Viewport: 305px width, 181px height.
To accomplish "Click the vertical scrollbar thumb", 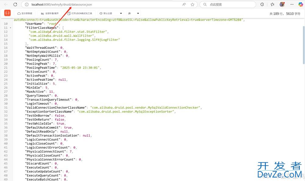I will pyautogui.click(x=304, y=45).
